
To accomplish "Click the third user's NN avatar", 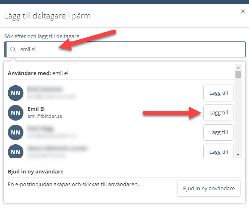I will (16, 132).
